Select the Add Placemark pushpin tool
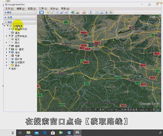This screenshot has width=163, height=136. pyautogui.click(x=48, y=13)
